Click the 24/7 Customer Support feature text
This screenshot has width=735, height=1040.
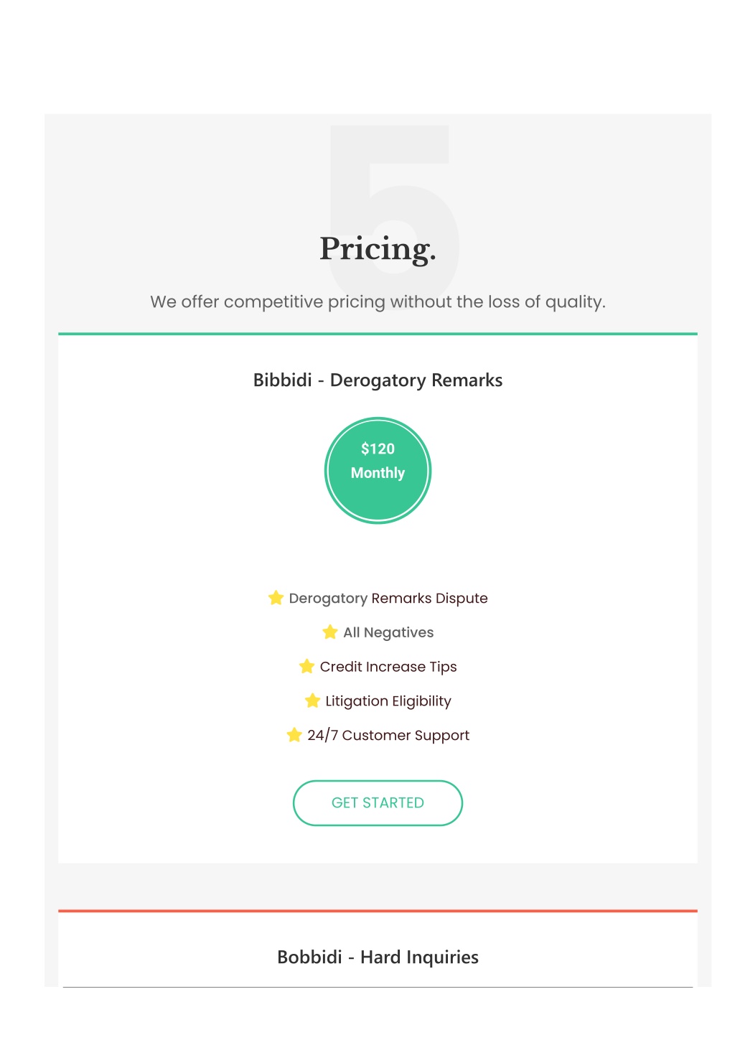pos(388,736)
